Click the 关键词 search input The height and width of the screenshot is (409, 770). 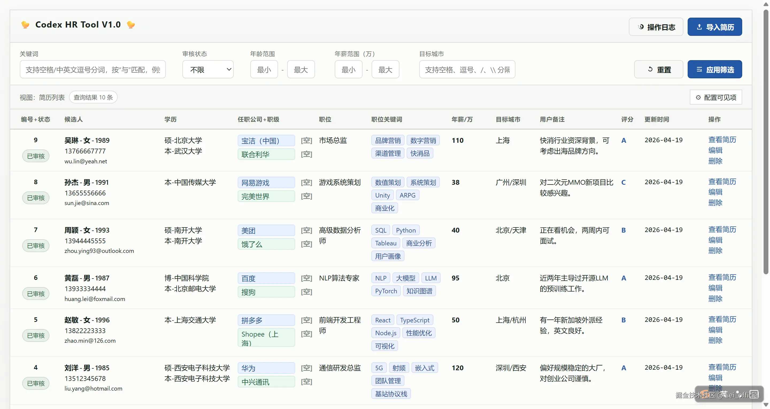[x=93, y=69]
